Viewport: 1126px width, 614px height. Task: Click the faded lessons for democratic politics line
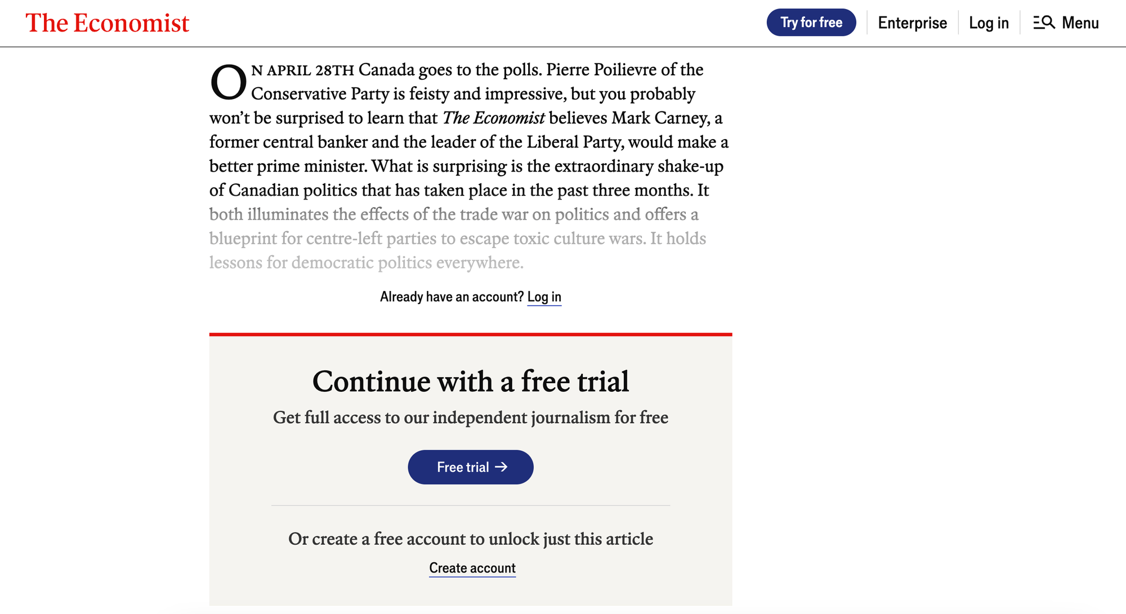(367, 263)
